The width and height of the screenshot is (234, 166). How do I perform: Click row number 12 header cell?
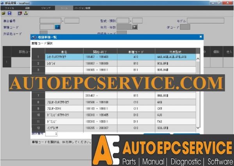click(38, 128)
